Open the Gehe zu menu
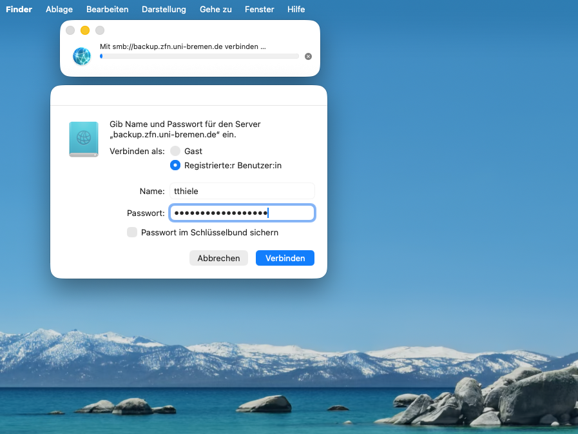The image size is (578, 434). point(216,9)
